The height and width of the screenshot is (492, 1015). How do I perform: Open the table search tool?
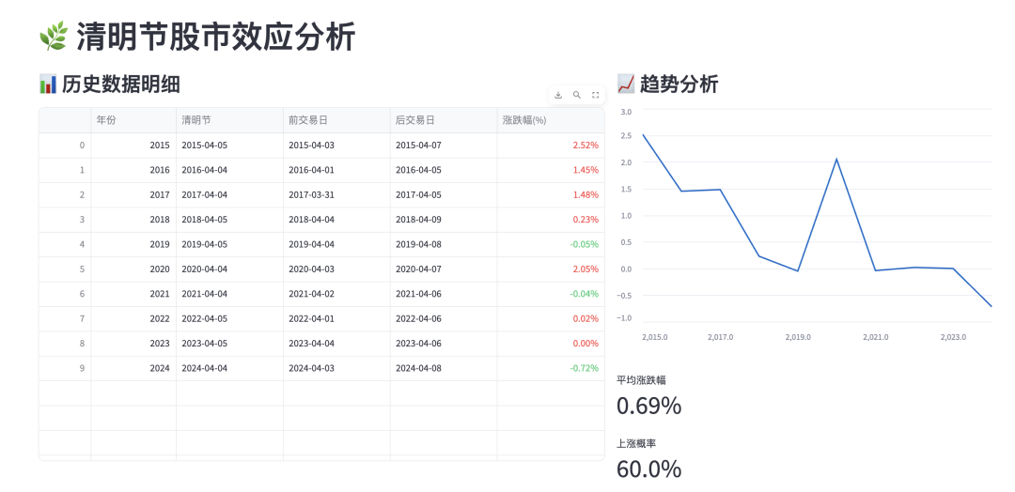(x=577, y=95)
